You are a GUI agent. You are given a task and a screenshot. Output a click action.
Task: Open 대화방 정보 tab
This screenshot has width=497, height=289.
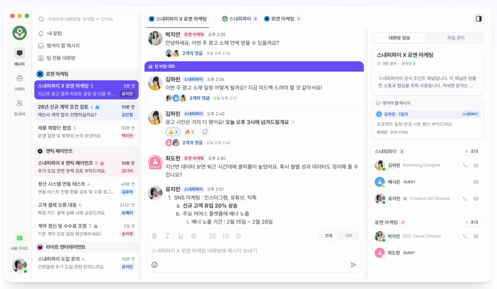(x=399, y=38)
